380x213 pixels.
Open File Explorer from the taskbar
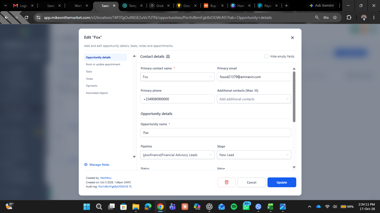coord(136,207)
